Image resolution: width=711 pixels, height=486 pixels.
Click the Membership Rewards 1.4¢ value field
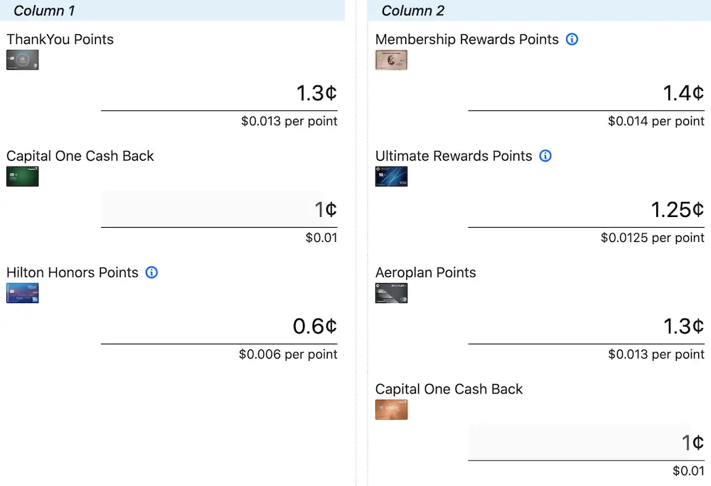click(587, 93)
